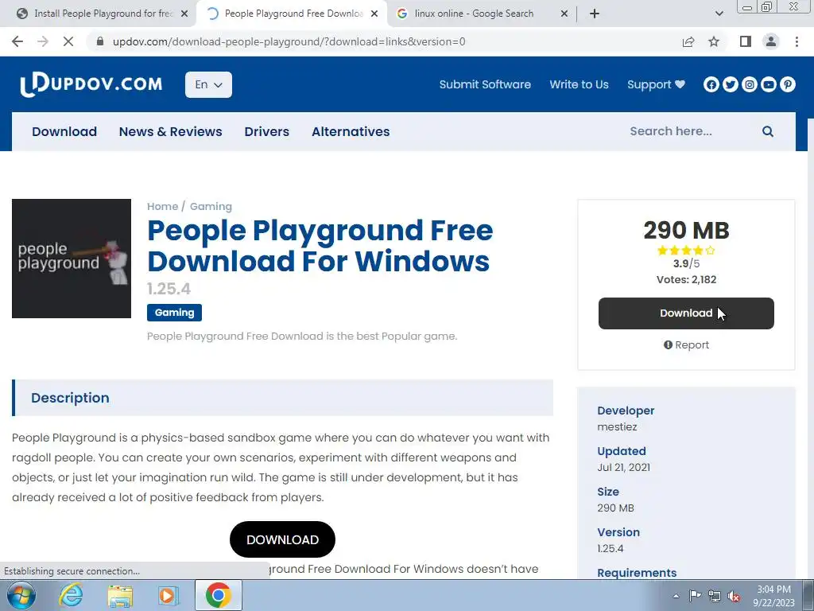Click the star rating row
Viewport: 814px width, 611px height.
coord(686,251)
